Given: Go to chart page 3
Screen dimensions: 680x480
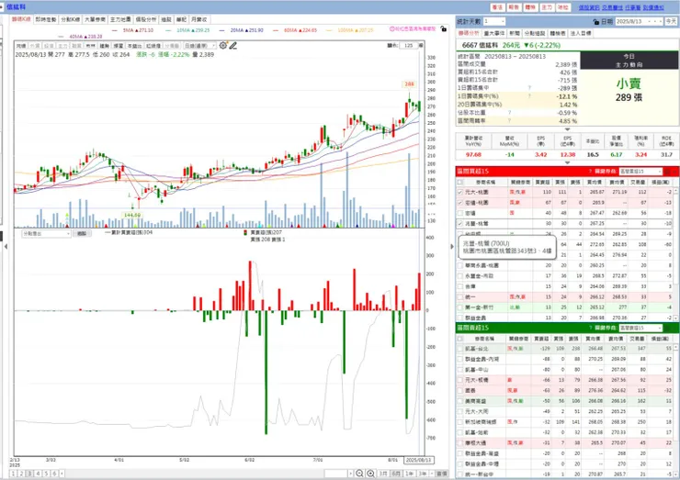Looking at the screenshot, I should (x=29, y=474).
